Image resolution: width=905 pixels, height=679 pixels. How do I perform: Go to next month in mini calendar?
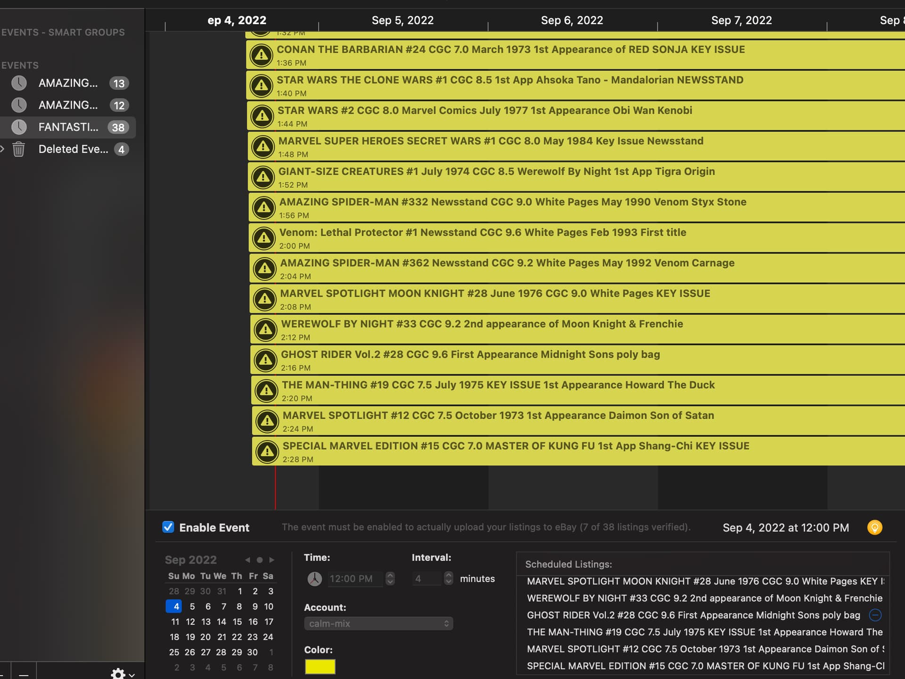tap(272, 560)
